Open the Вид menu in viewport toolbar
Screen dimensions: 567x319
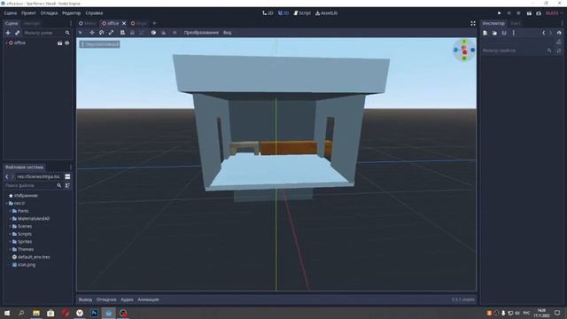click(x=227, y=33)
